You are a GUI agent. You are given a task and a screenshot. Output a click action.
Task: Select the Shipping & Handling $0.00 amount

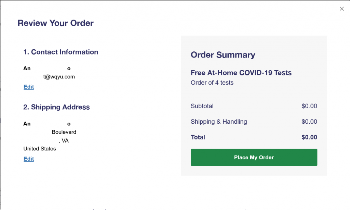309,122
